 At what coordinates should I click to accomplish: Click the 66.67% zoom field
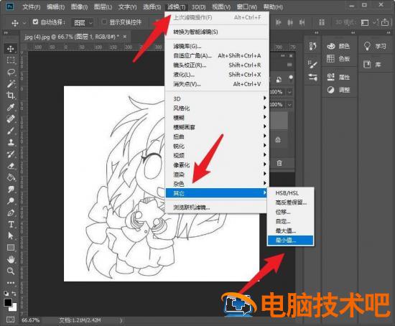point(30,320)
